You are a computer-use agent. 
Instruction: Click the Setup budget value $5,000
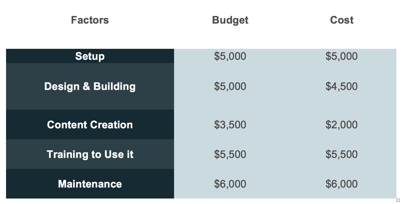click(x=230, y=56)
